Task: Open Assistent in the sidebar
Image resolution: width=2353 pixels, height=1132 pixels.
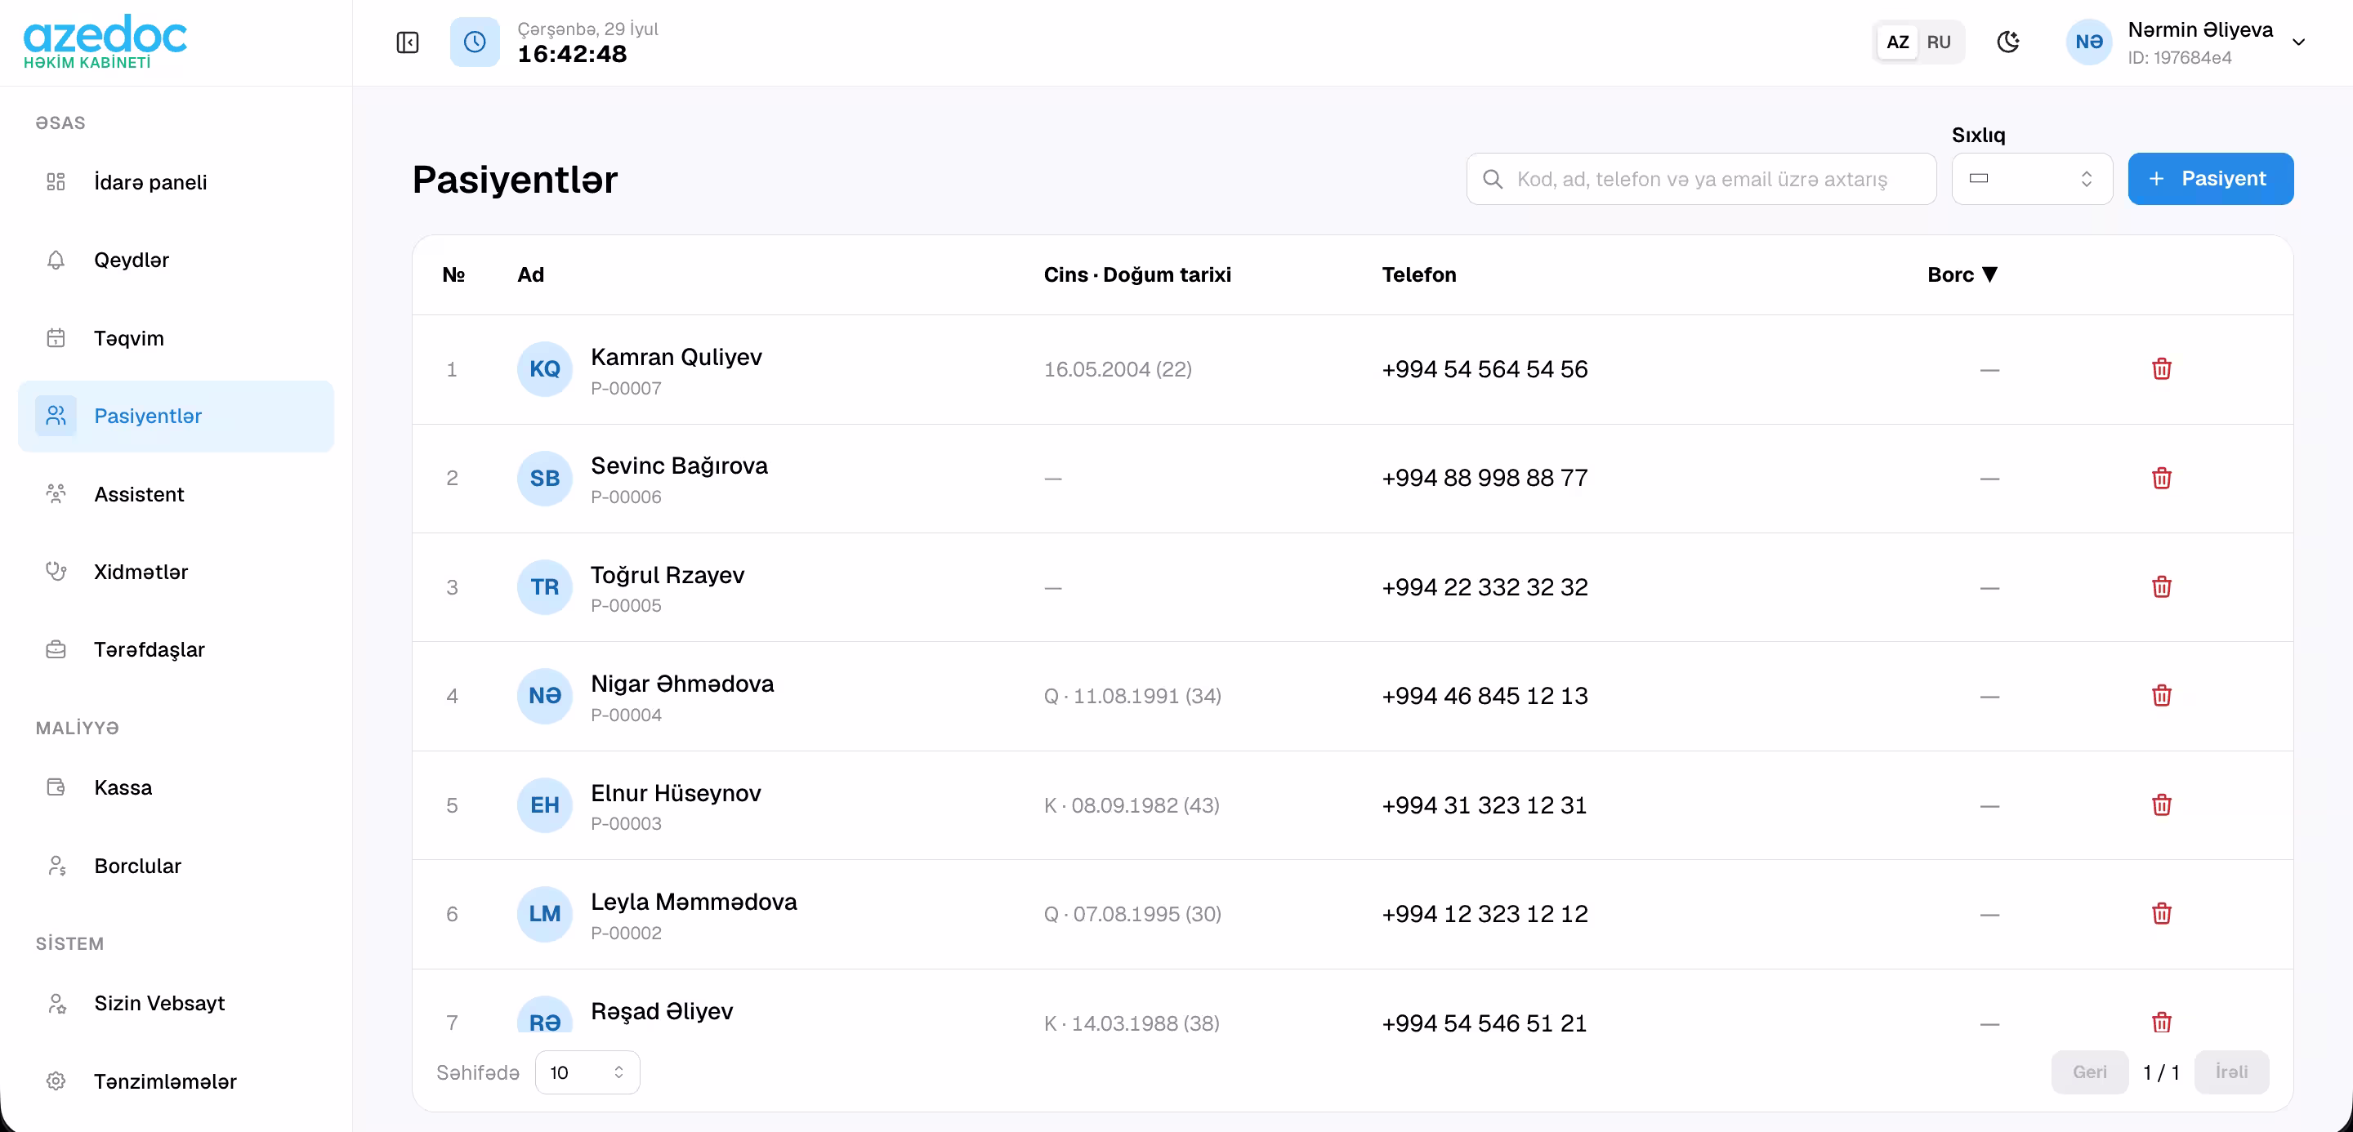Action: point(176,494)
